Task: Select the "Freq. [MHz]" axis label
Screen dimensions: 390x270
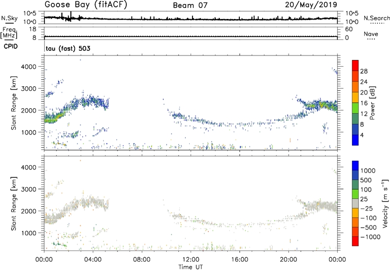Action: tap(9, 33)
